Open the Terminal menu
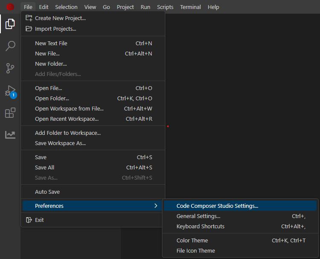This screenshot has height=259, width=320. (190, 7)
